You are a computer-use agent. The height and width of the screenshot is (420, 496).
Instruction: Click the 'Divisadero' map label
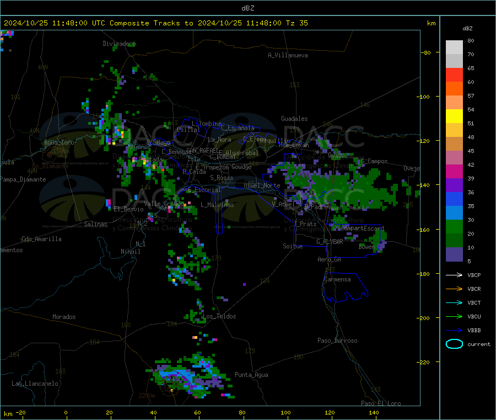(119, 44)
